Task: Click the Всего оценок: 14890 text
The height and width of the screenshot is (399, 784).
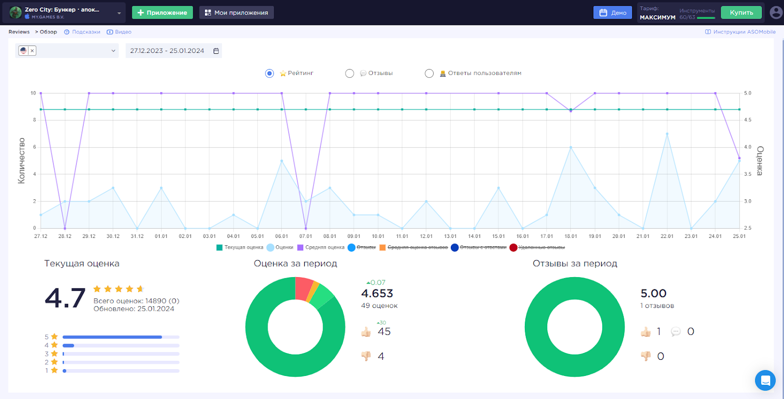Action: (136, 301)
